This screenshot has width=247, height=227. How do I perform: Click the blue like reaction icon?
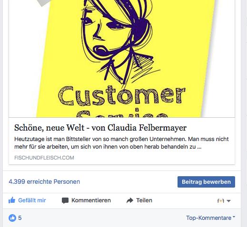[12, 218]
